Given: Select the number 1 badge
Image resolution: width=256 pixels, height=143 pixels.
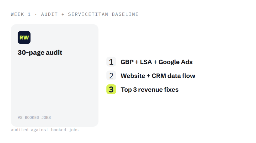Looking at the screenshot, I should pos(111,62).
